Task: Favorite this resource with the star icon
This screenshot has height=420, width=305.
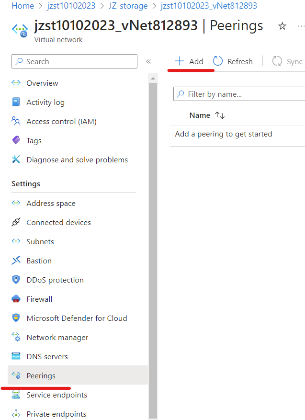Action: pos(282,26)
